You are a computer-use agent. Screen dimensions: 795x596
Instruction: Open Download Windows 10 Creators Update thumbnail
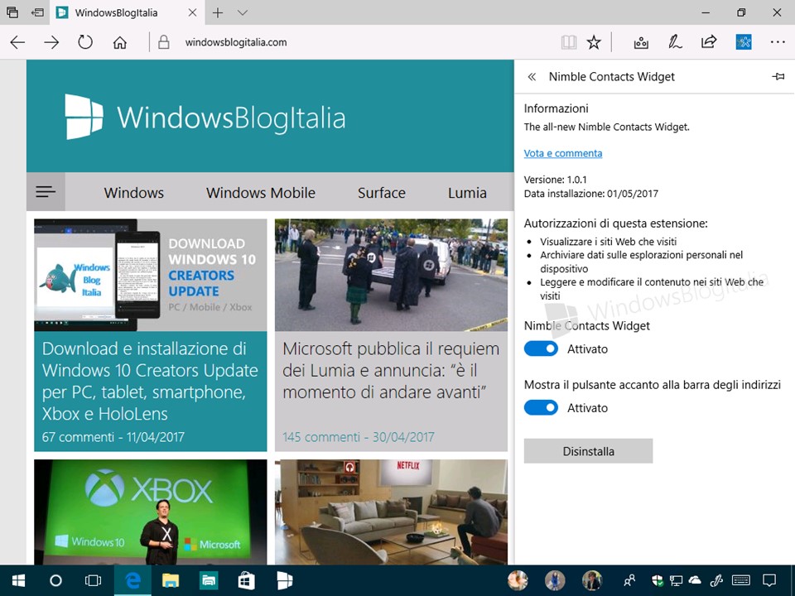click(150, 275)
